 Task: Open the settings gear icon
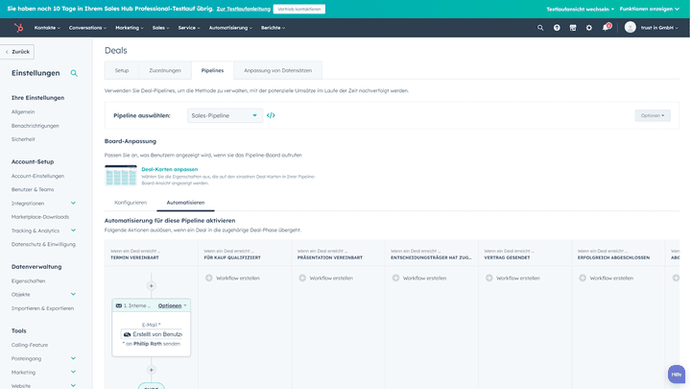pyautogui.click(x=589, y=28)
